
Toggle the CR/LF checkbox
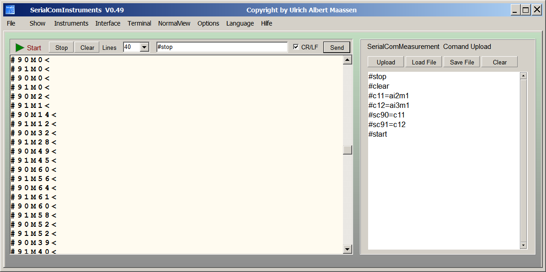[296, 47]
